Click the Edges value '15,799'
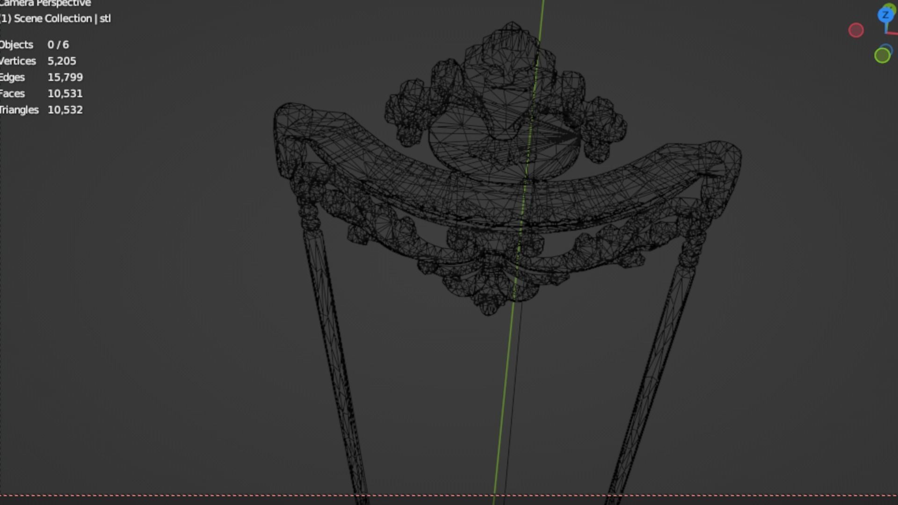The width and height of the screenshot is (898, 505). tap(65, 78)
